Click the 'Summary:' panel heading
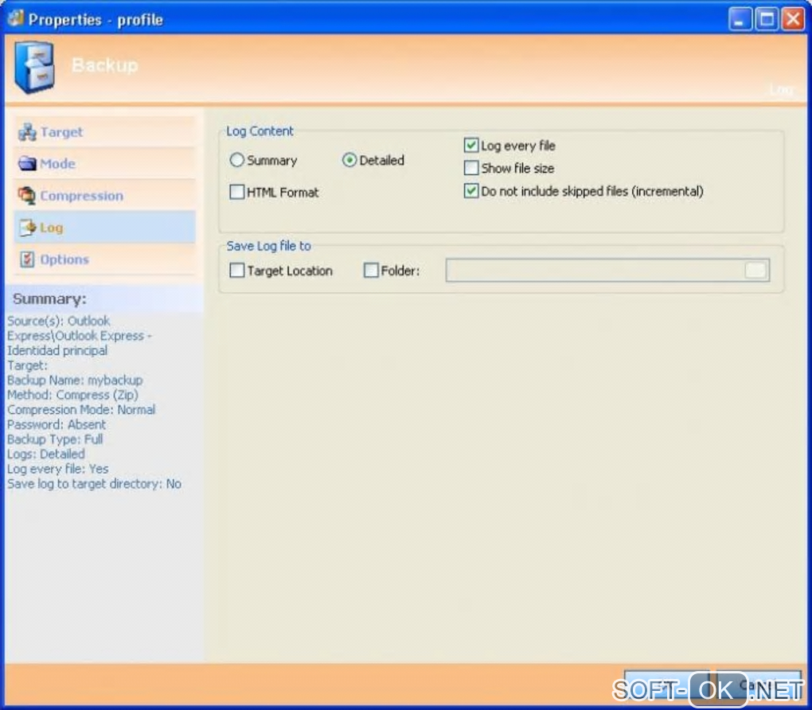812x710 pixels. (49, 298)
